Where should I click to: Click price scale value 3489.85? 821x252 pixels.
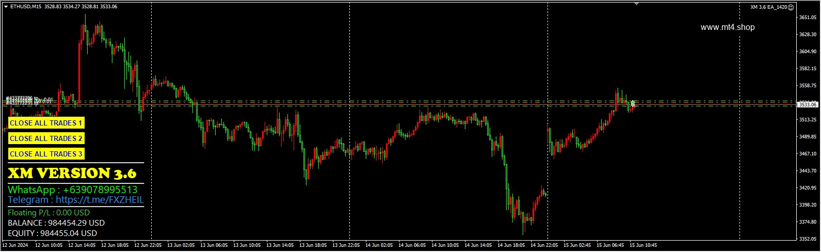click(808, 137)
